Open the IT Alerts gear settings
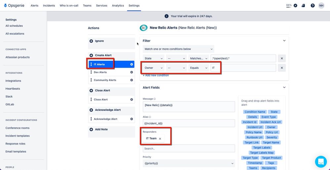330x170 pixels. point(132,64)
